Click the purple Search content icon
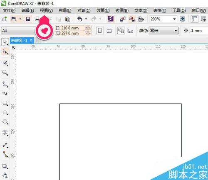Viewport: 208px width, 180px height. point(111,19)
